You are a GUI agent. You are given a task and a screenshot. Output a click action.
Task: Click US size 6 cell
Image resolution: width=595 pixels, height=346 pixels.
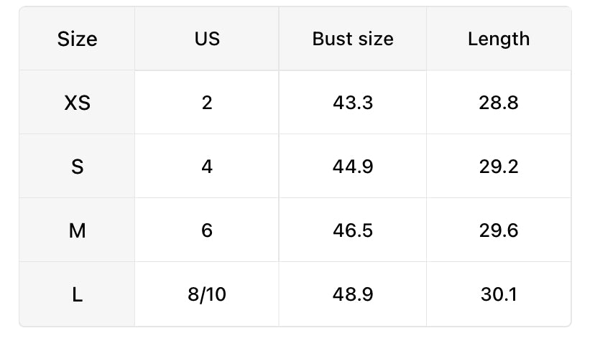click(207, 230)
